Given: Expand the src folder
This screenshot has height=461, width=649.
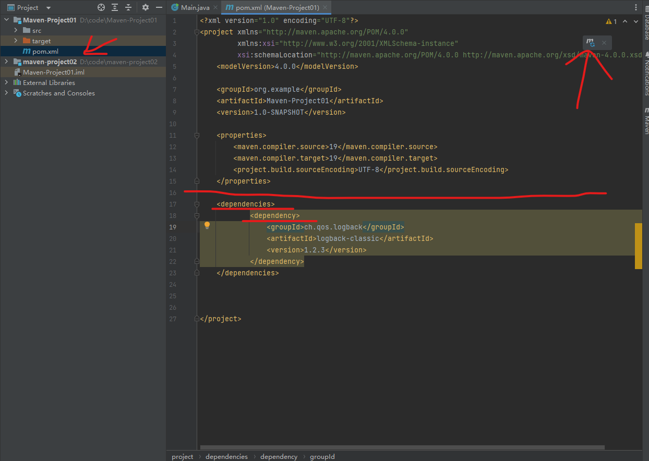Looking at the screenshot, I should pyautogui.click(x=16, y=30).
